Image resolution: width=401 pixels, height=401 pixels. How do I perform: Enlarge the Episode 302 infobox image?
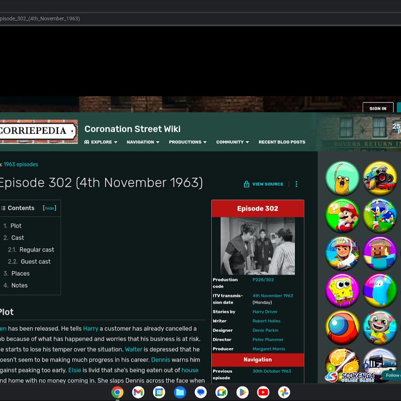(258, 246)
